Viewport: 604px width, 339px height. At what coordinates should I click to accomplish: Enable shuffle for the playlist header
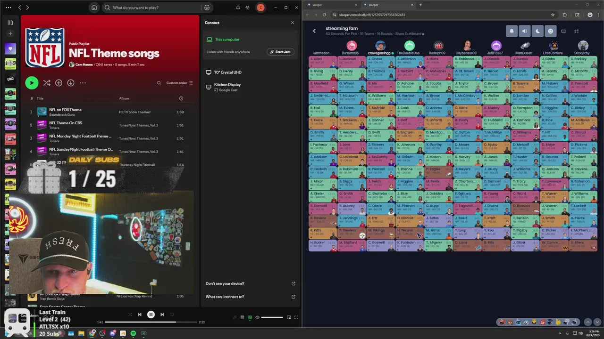pyautogui.click(x=46, y=83)
